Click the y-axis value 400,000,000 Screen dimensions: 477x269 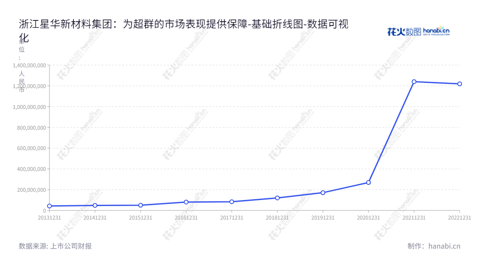32,169
